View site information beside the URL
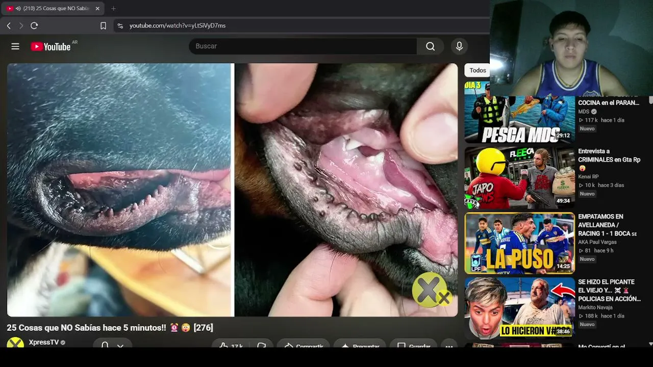This screenshot has height=367, width=653. (x=120, y=25)
